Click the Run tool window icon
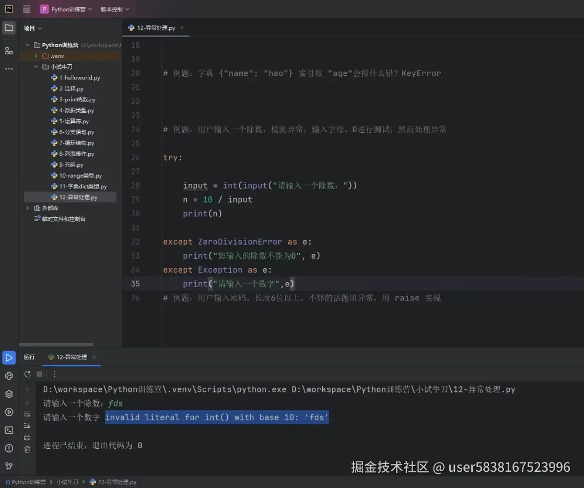This screenshot has width=584, height=488. pyautogui.click(x=9, y=357)
